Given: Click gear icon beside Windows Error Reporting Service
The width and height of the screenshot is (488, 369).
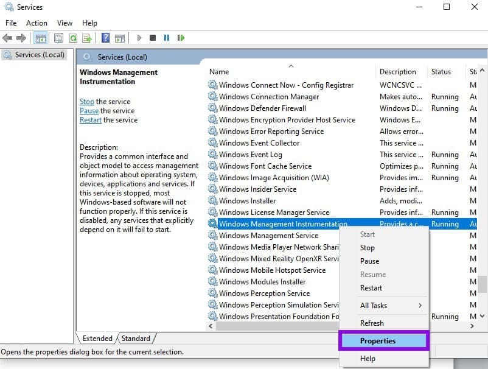Looking at the screenshot, I should click(212, 131).
